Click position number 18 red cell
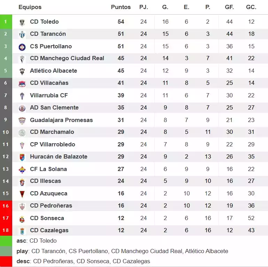This screenshot has width=268, height=267. coord(6,230)
